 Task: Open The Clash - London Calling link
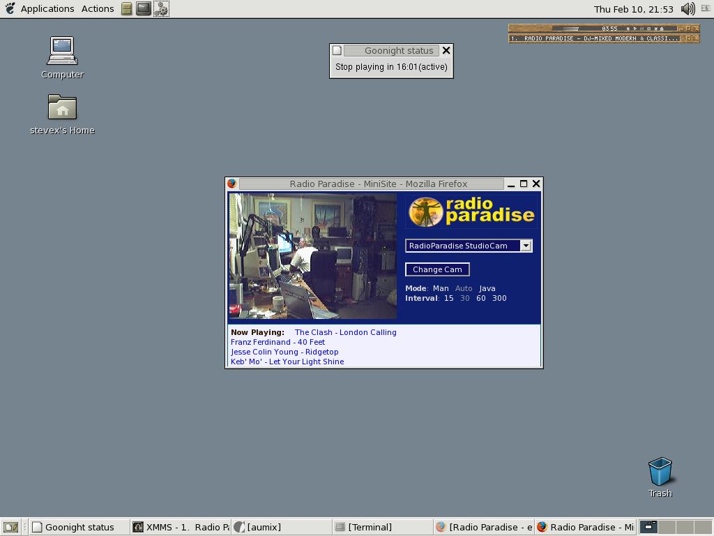coord(346,332)
